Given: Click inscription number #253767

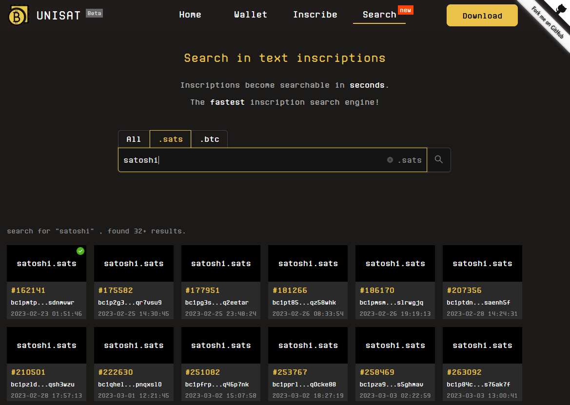Looking at the screenshot, I should [x=290, y=372].
